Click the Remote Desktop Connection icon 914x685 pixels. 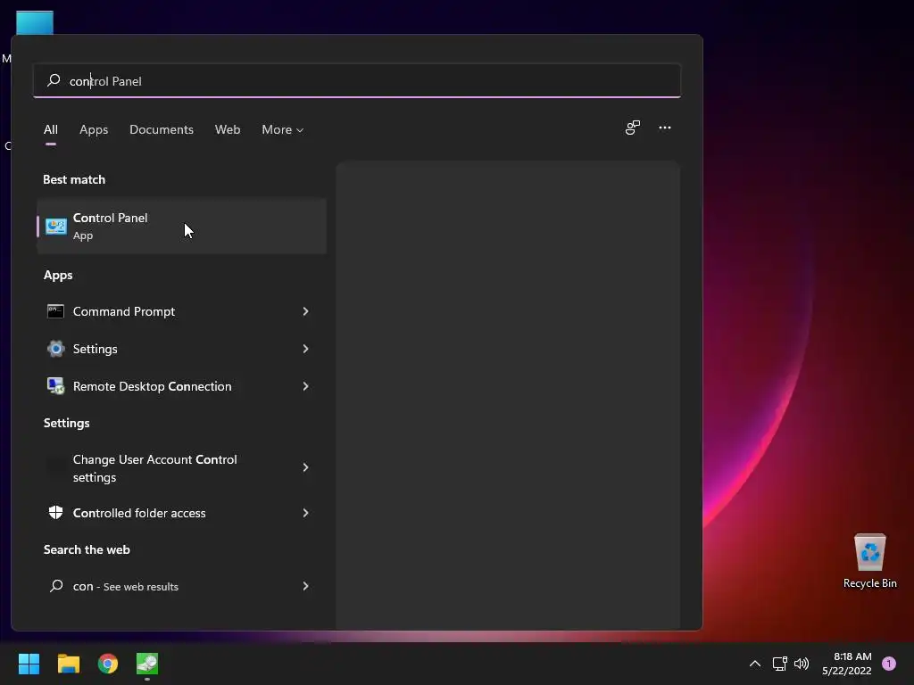[55, 386]
